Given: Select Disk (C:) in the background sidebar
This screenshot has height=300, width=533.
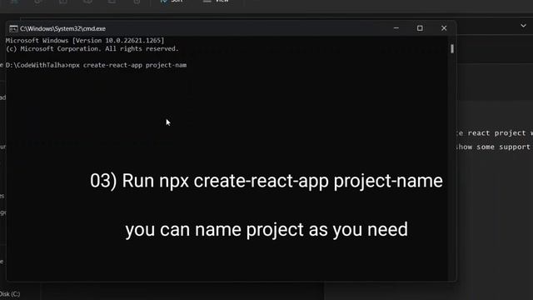Looking at the screenshot, I should (x=10, y=294).
